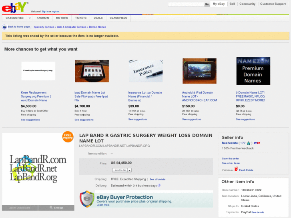
Task: Click the search Go button
Action: [207, 4]
